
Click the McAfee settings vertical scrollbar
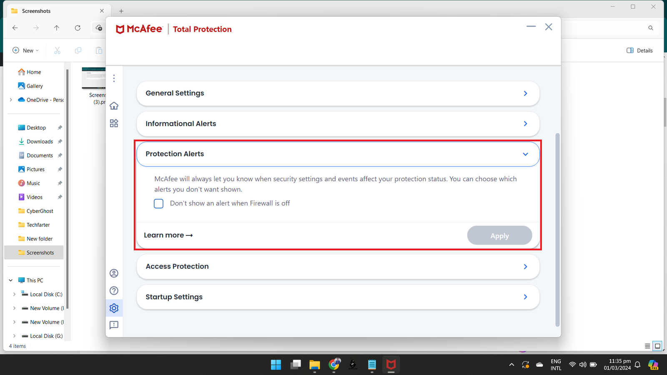coord(557,229)
